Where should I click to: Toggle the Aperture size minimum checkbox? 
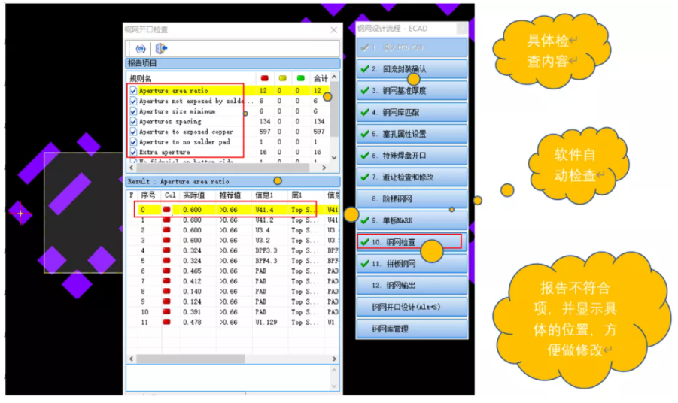133,111
